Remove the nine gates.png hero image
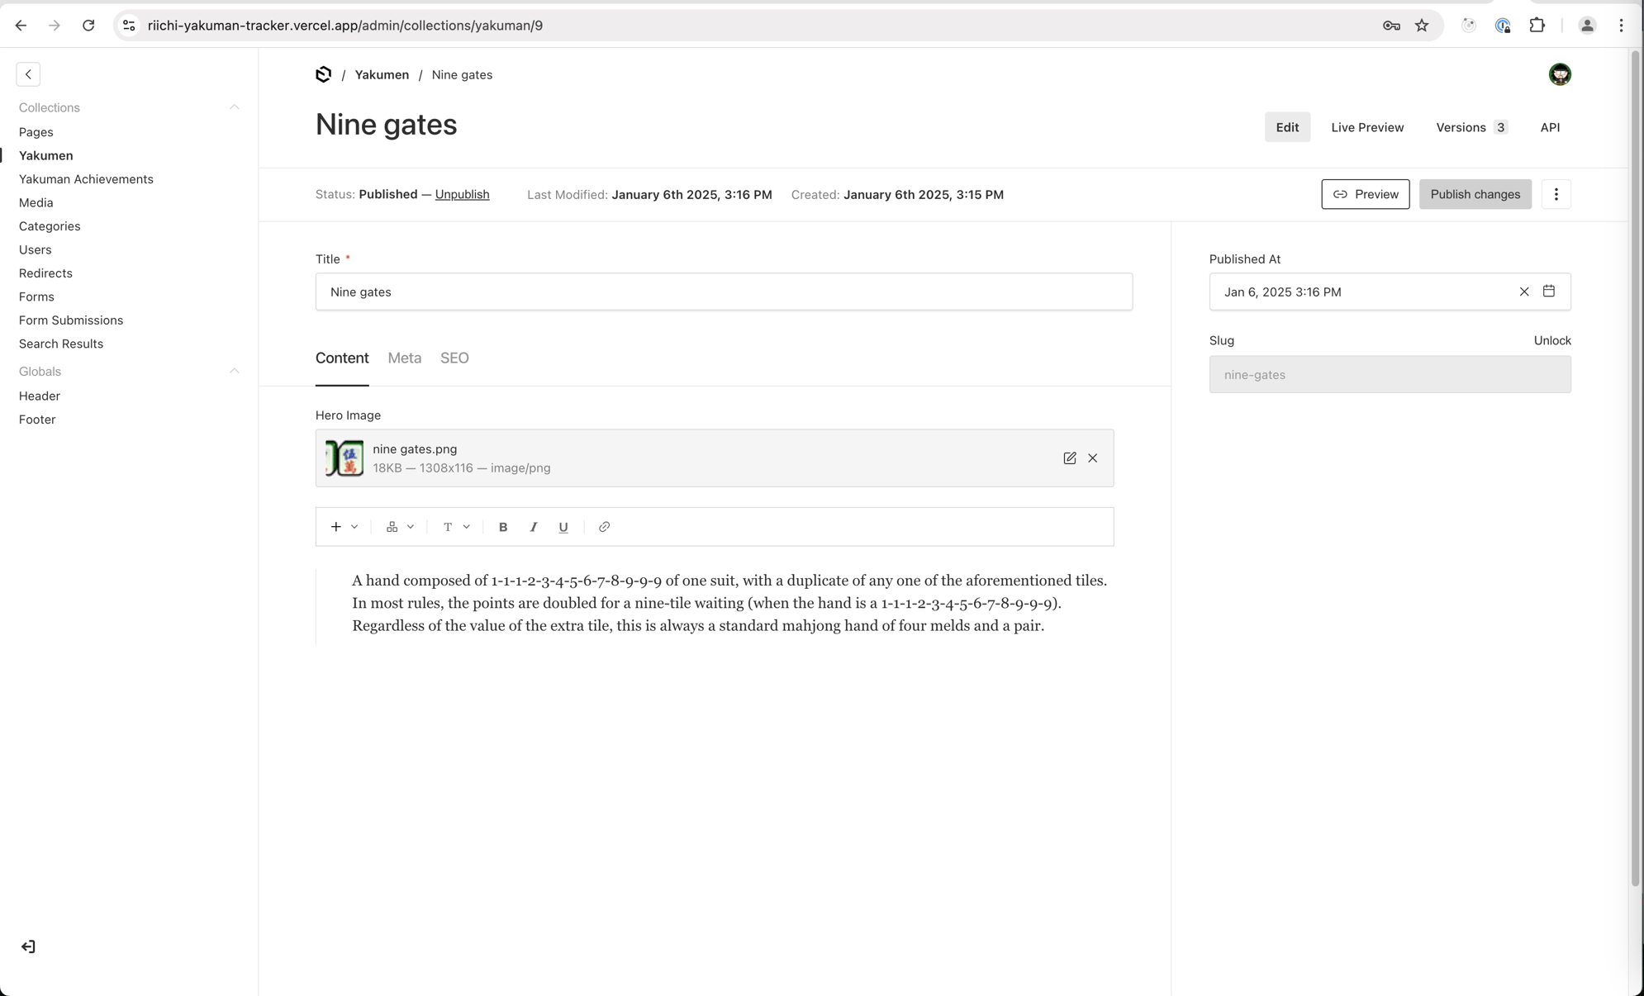 click(x=1092, y=458)
